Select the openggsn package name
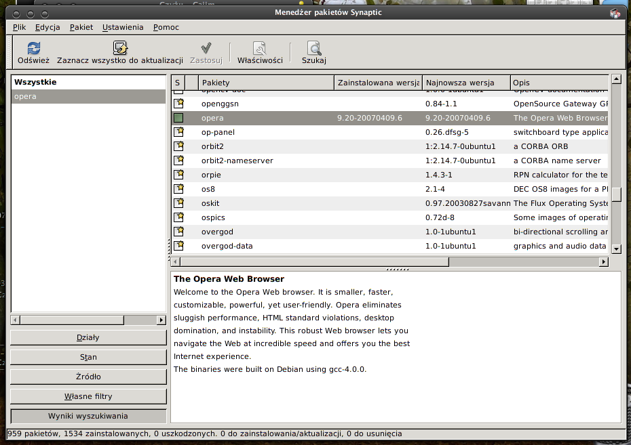The width and height of the screenshot is (631, 445). click(x=220, y=104)
